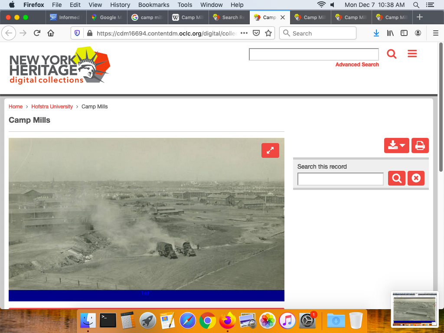Open Terminal from the Dock
Screen dimensions: 444x333
[x=108, y=320]
